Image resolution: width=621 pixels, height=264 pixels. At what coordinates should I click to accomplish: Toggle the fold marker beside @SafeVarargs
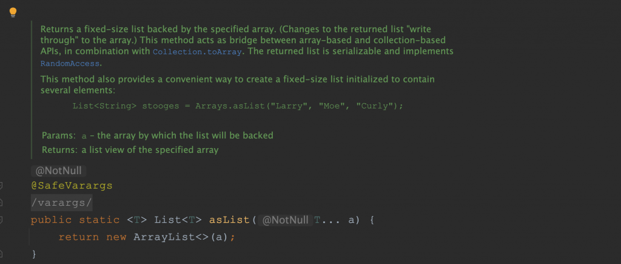(2, 186)
